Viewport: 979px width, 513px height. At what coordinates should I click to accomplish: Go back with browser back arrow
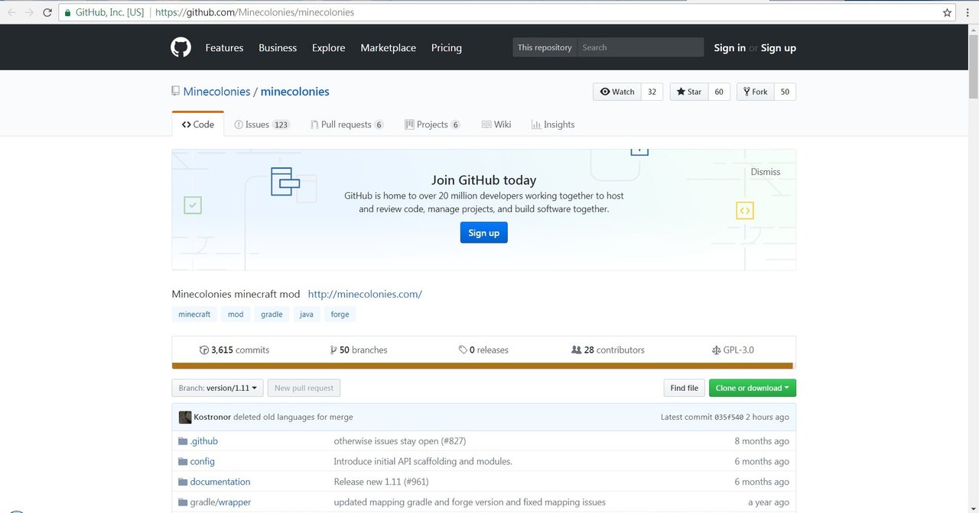coord(11,12)
